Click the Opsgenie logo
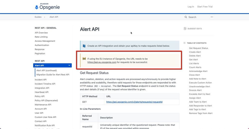Screen dimensions: 249x129 (x=47, y=7)
